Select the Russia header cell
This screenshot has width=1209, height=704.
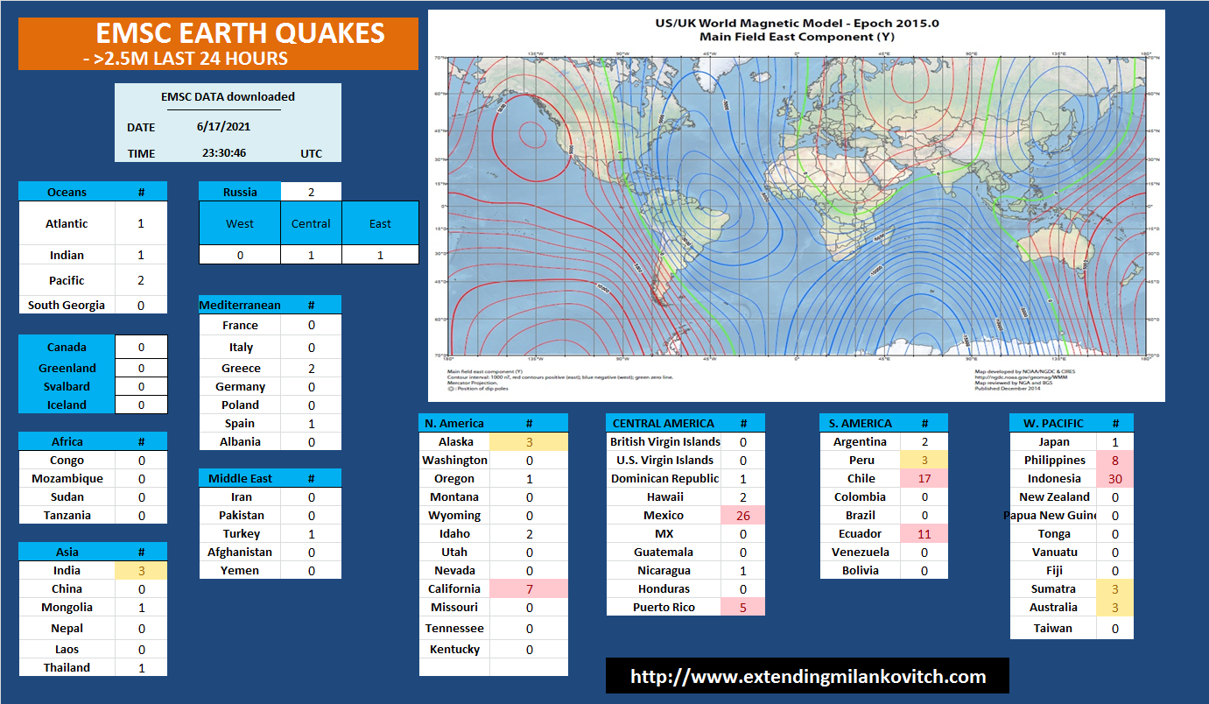tap(240, 192)
